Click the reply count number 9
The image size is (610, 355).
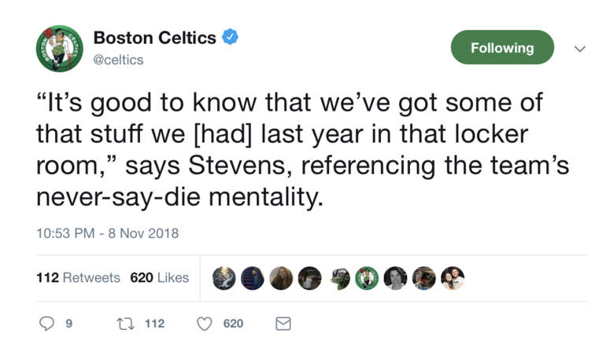tap(68, 324)
